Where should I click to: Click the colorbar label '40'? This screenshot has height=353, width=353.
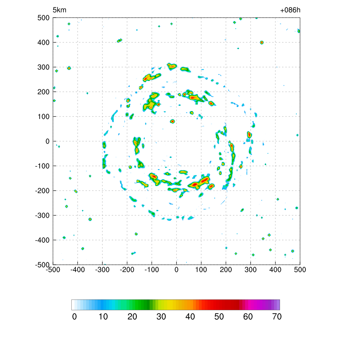[x=190, y=317]
